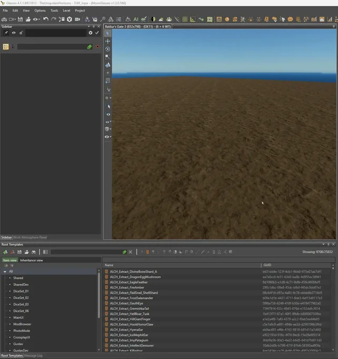Click the Save floppy disk icon in main toolbar
The width and height of the screenshot is (338, 359).
tap(20, 20)
